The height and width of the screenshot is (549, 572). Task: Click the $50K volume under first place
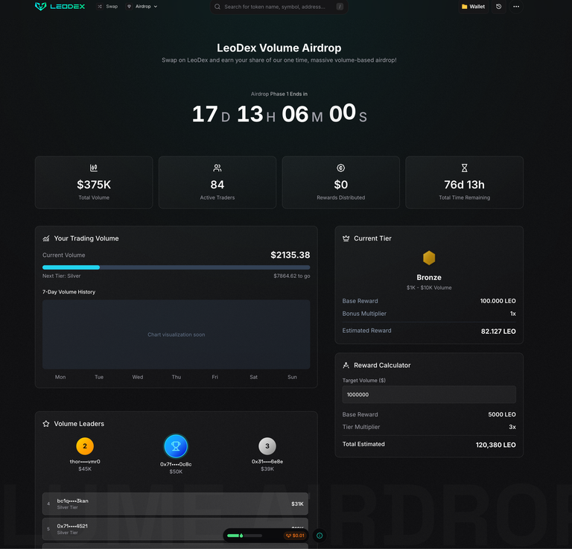pos(176,472)
